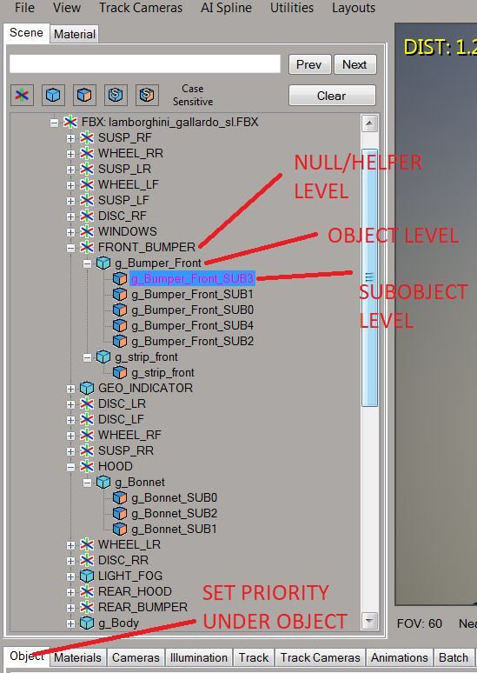477x673 pixels.
Task: Click the FRONT_BUMPER helper axis icon
Action: point(87,247)
